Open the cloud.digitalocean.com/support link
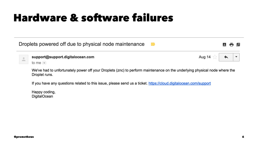The height and width of the screenshot is (145, 258). coord(179,83)
